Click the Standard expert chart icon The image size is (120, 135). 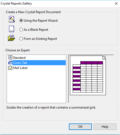click(x=10, y=57)
